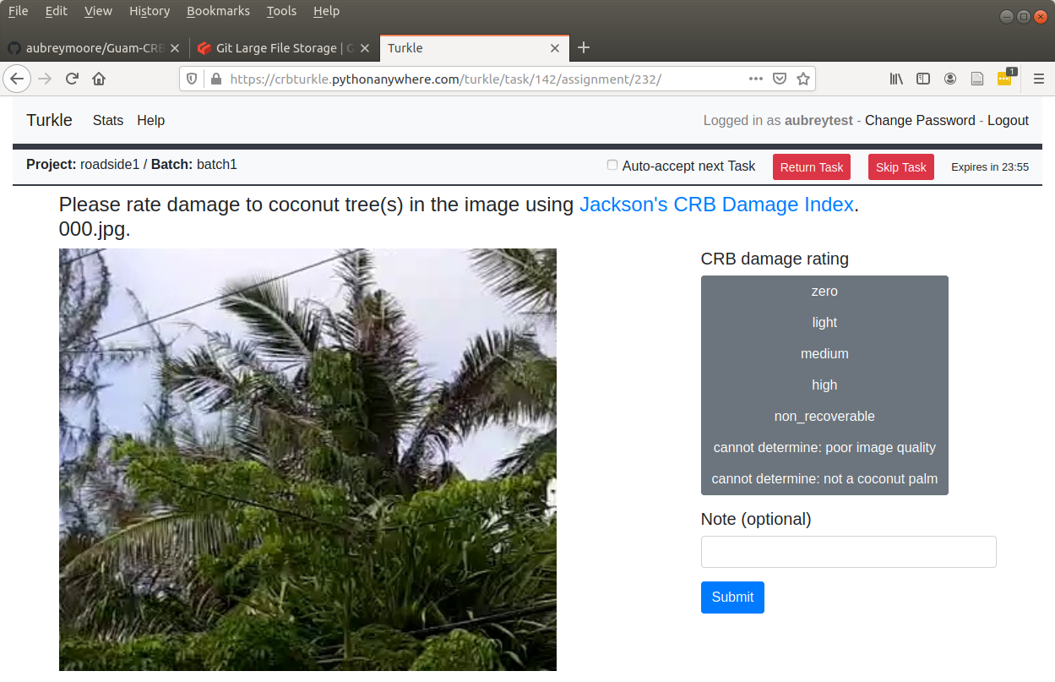This screenshot has height=682, width=1055.
Task: Bookmark this page with the star icon
Action: pyautogui.click(x=803, y=79)
